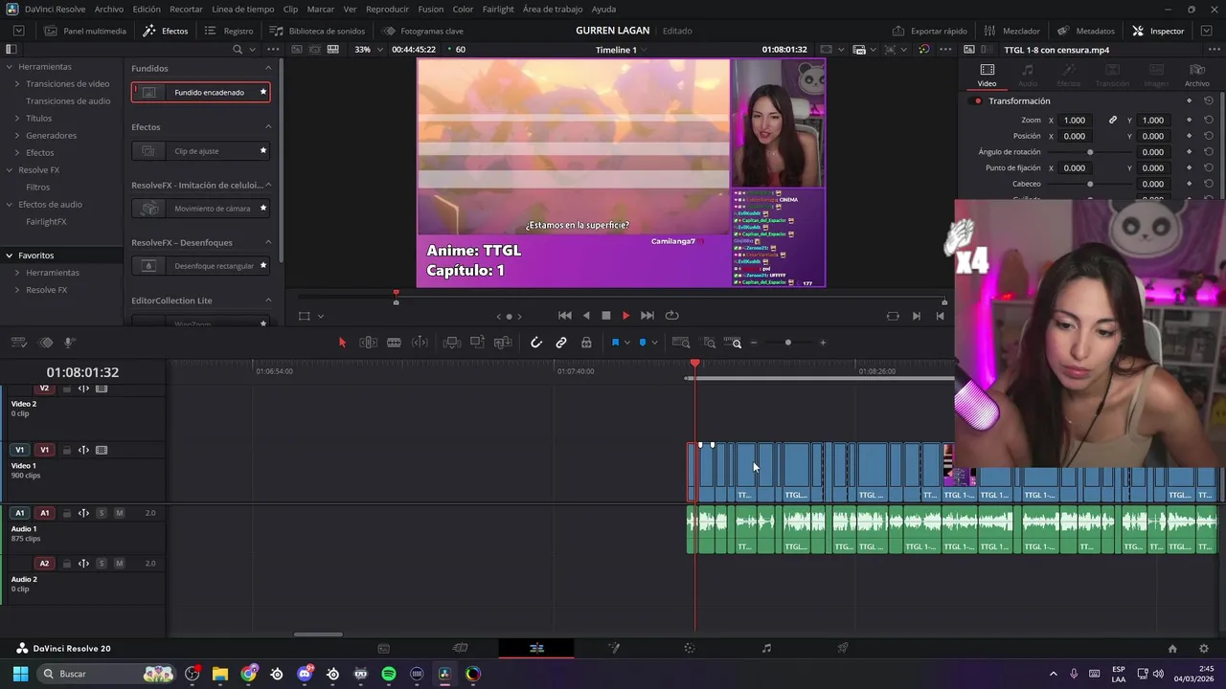Collapse the Fundidos effects group
Screen dimensions: 1226x689
(x=268, y=69)
